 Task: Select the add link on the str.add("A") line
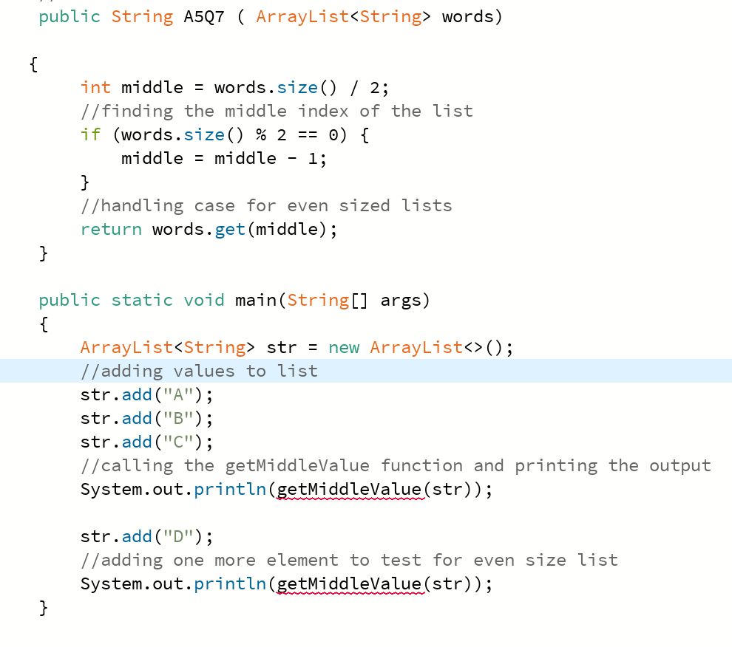pos(137,394)
